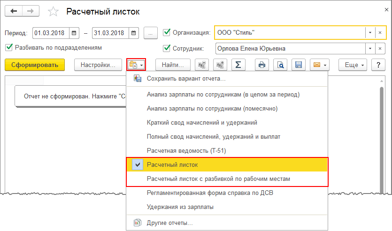This screenshot has height=231, width=392.
Task: Go back with the left arrow button
Action: click(14, 11)
